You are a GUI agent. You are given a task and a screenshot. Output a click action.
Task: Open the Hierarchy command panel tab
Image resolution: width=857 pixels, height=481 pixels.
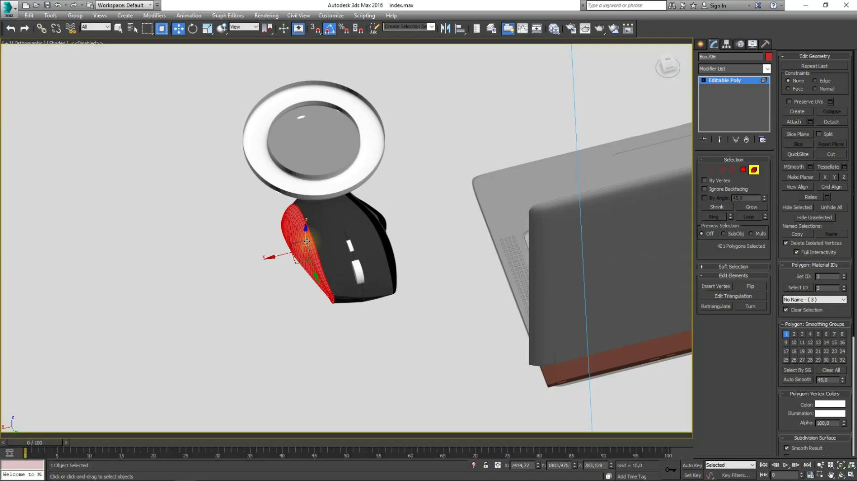click(x=726, y=44)
